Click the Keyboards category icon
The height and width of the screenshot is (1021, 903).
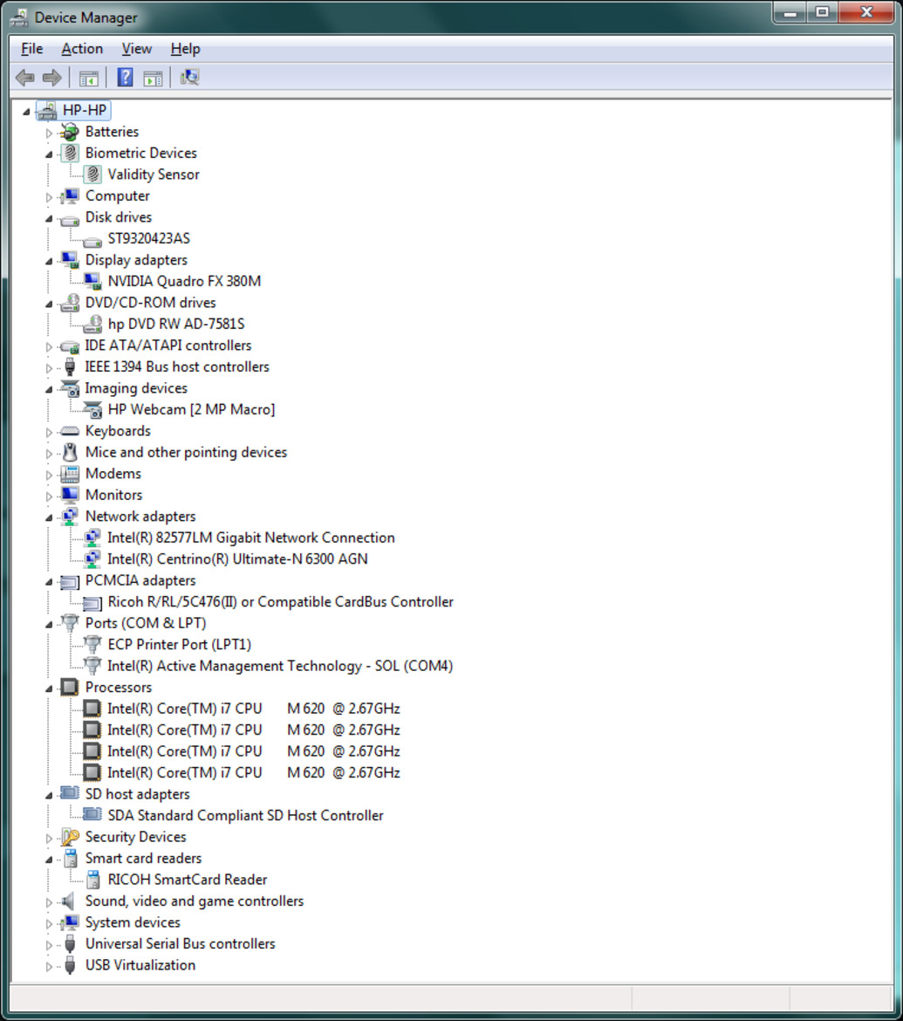pyautogui.click(x=69, y=431)
